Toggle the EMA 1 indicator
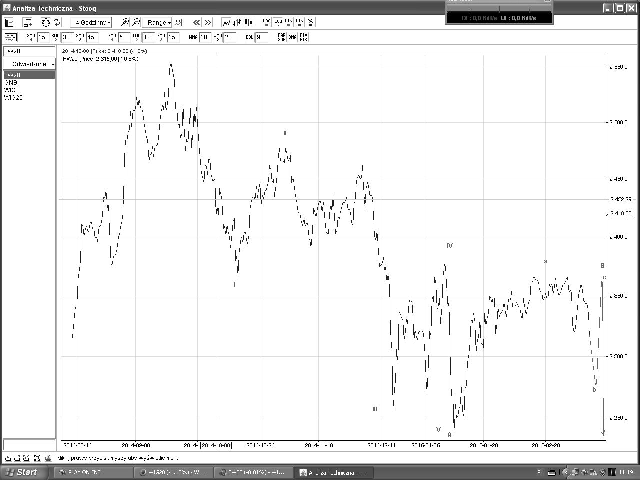This screenshot has width=640, height=480. pos(112,37)
